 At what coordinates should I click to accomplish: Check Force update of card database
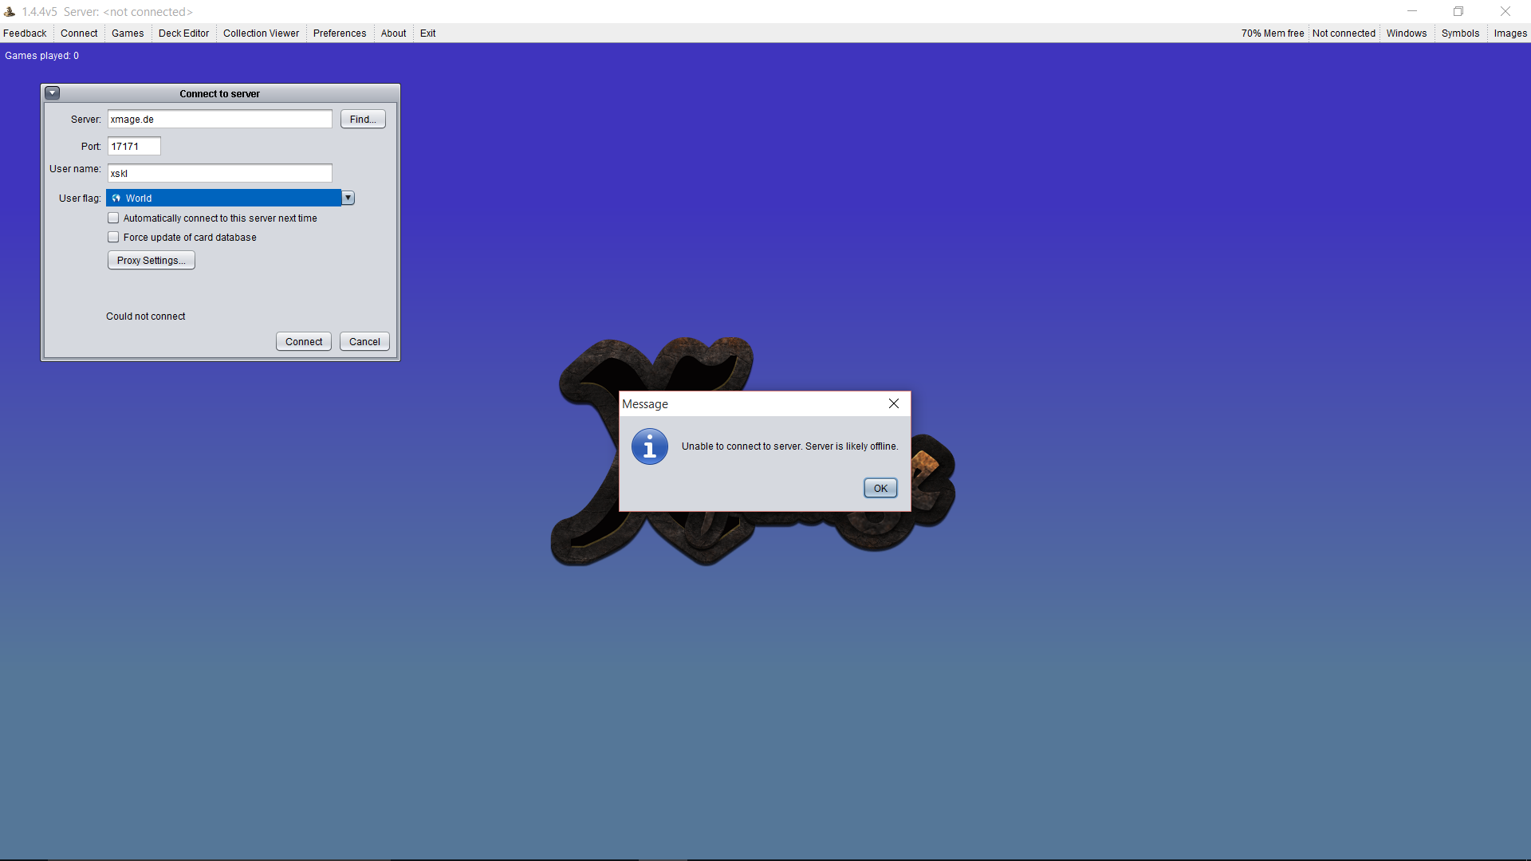pos(113,238)
